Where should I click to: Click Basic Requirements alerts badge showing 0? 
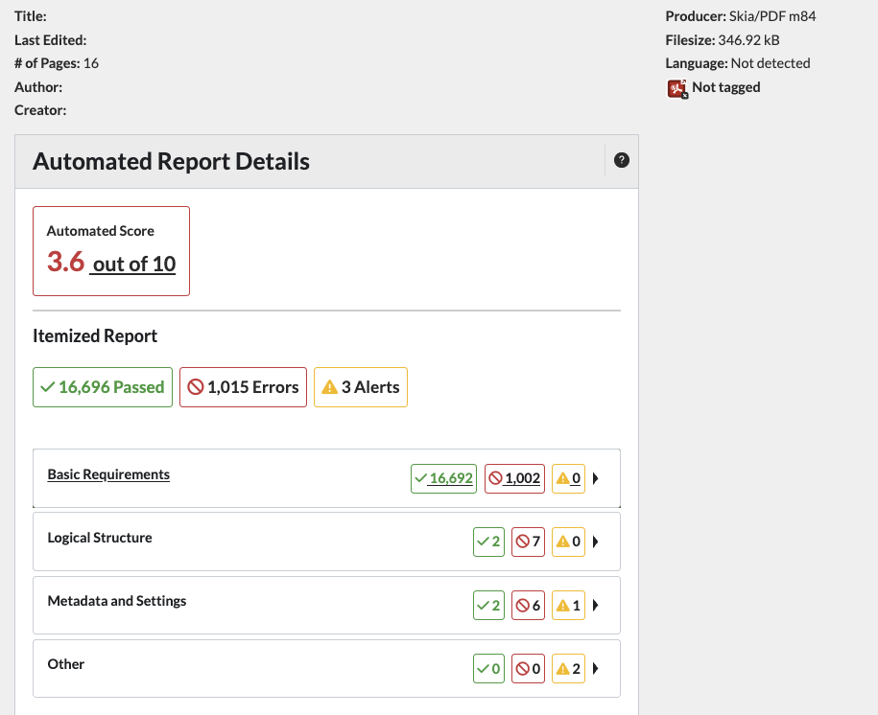click(568, 478)
